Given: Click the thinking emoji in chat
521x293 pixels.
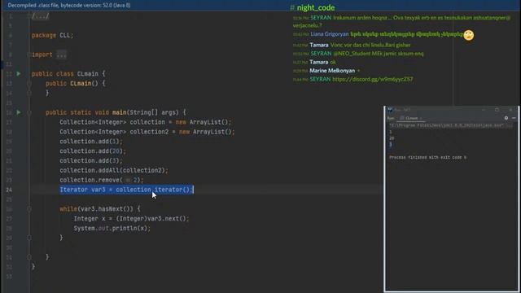Looking at the screenshot, I should (x=469, y=35).
